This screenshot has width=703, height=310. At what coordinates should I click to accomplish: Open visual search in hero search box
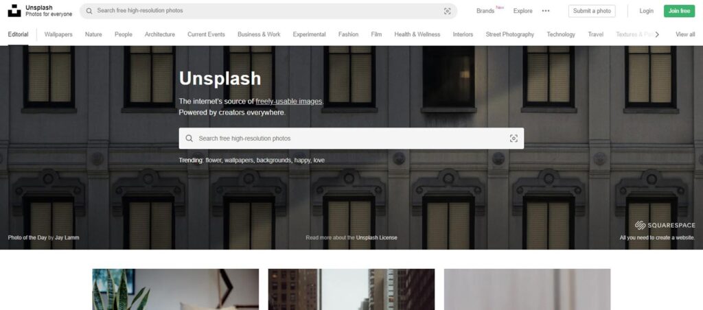point(514,139)
